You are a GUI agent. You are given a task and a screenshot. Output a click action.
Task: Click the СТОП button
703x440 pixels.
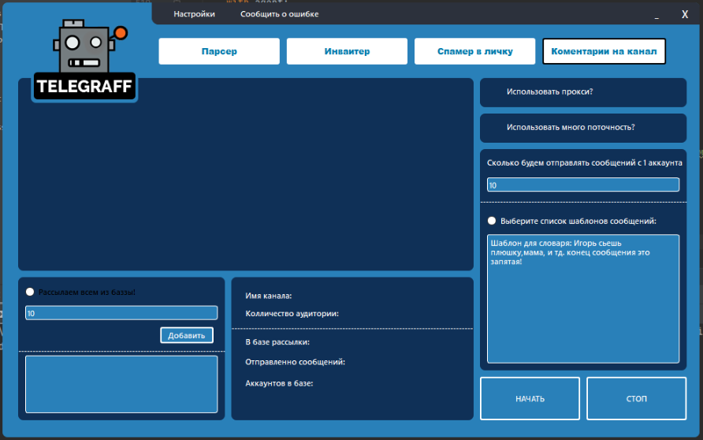pyautogui.click(x=636, y=398)
